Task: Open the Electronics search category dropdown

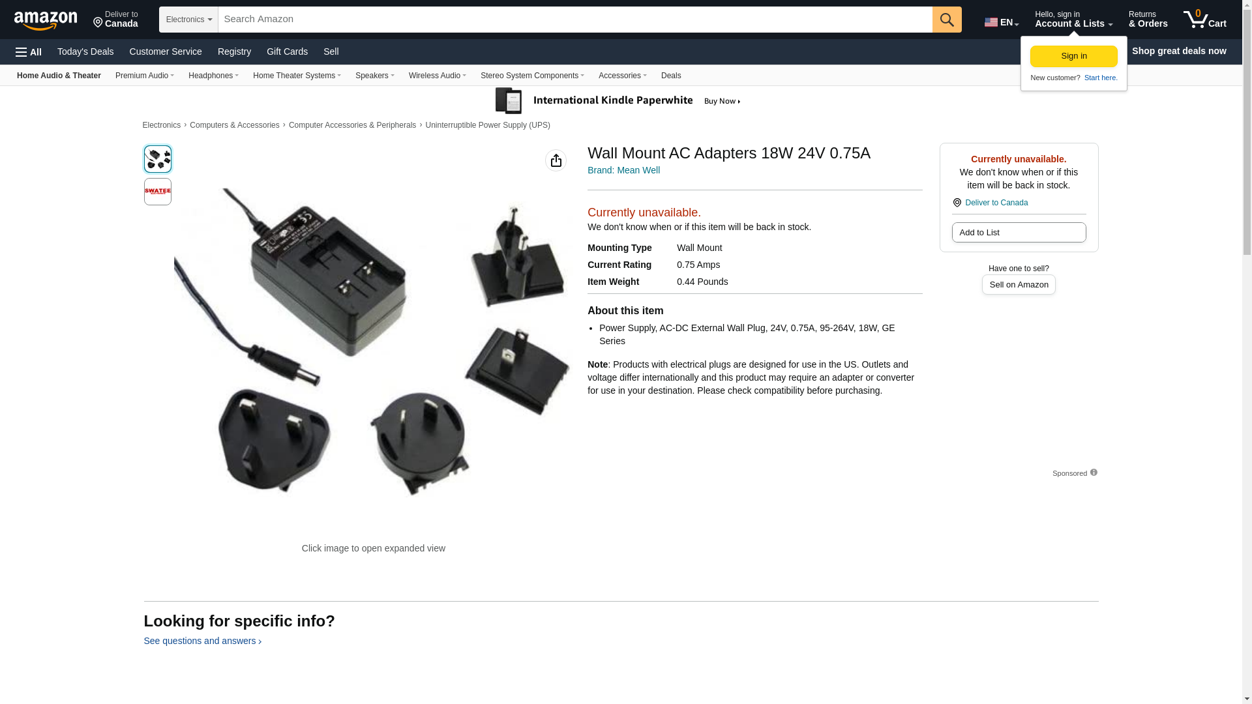Action: click(x=188, y=20)
